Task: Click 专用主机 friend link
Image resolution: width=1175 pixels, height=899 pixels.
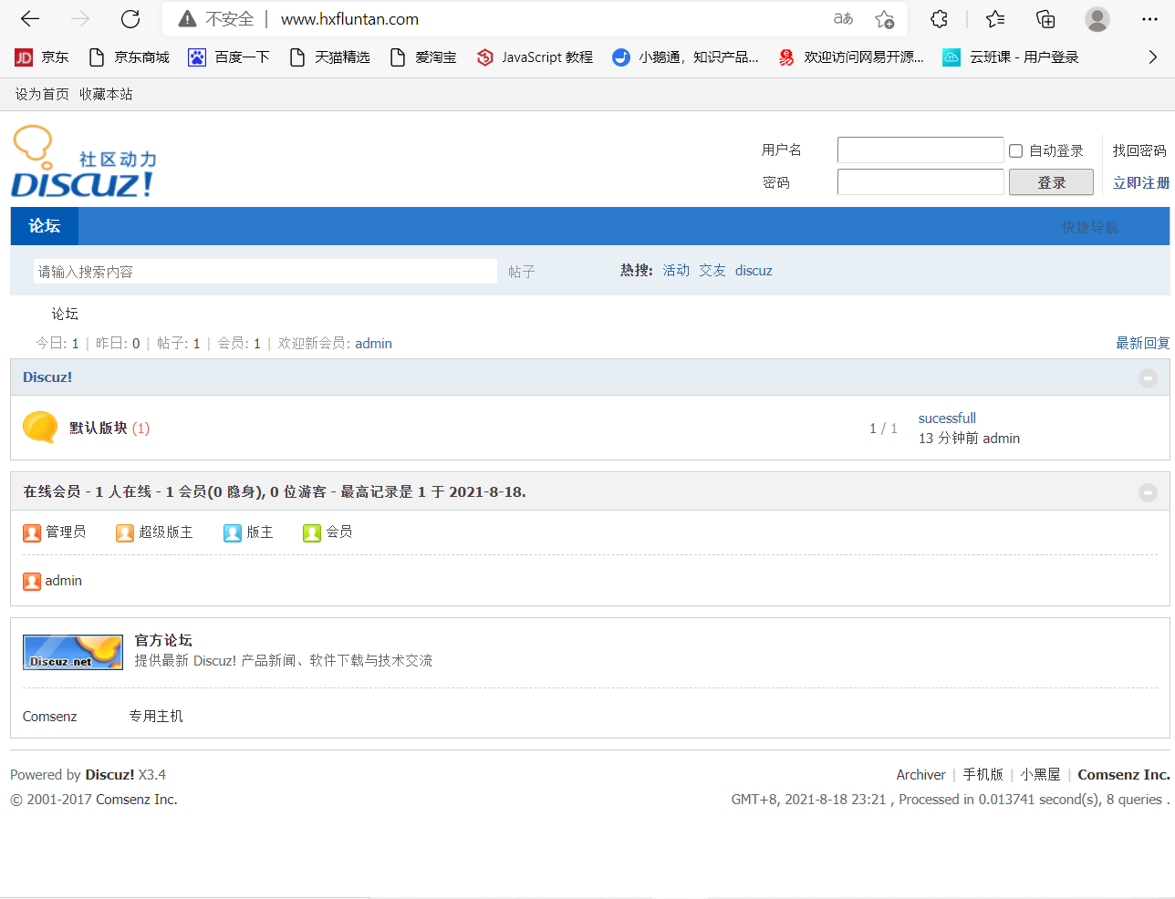Action: [156, 717]
